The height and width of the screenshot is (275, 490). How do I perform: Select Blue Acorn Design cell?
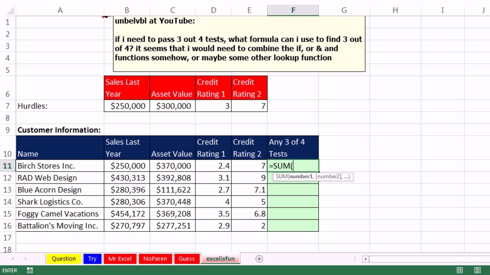click(x=60, y=190)
